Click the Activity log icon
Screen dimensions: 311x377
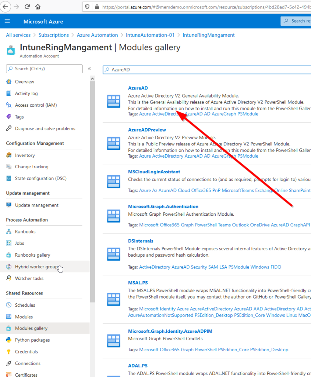click(9, 94)
